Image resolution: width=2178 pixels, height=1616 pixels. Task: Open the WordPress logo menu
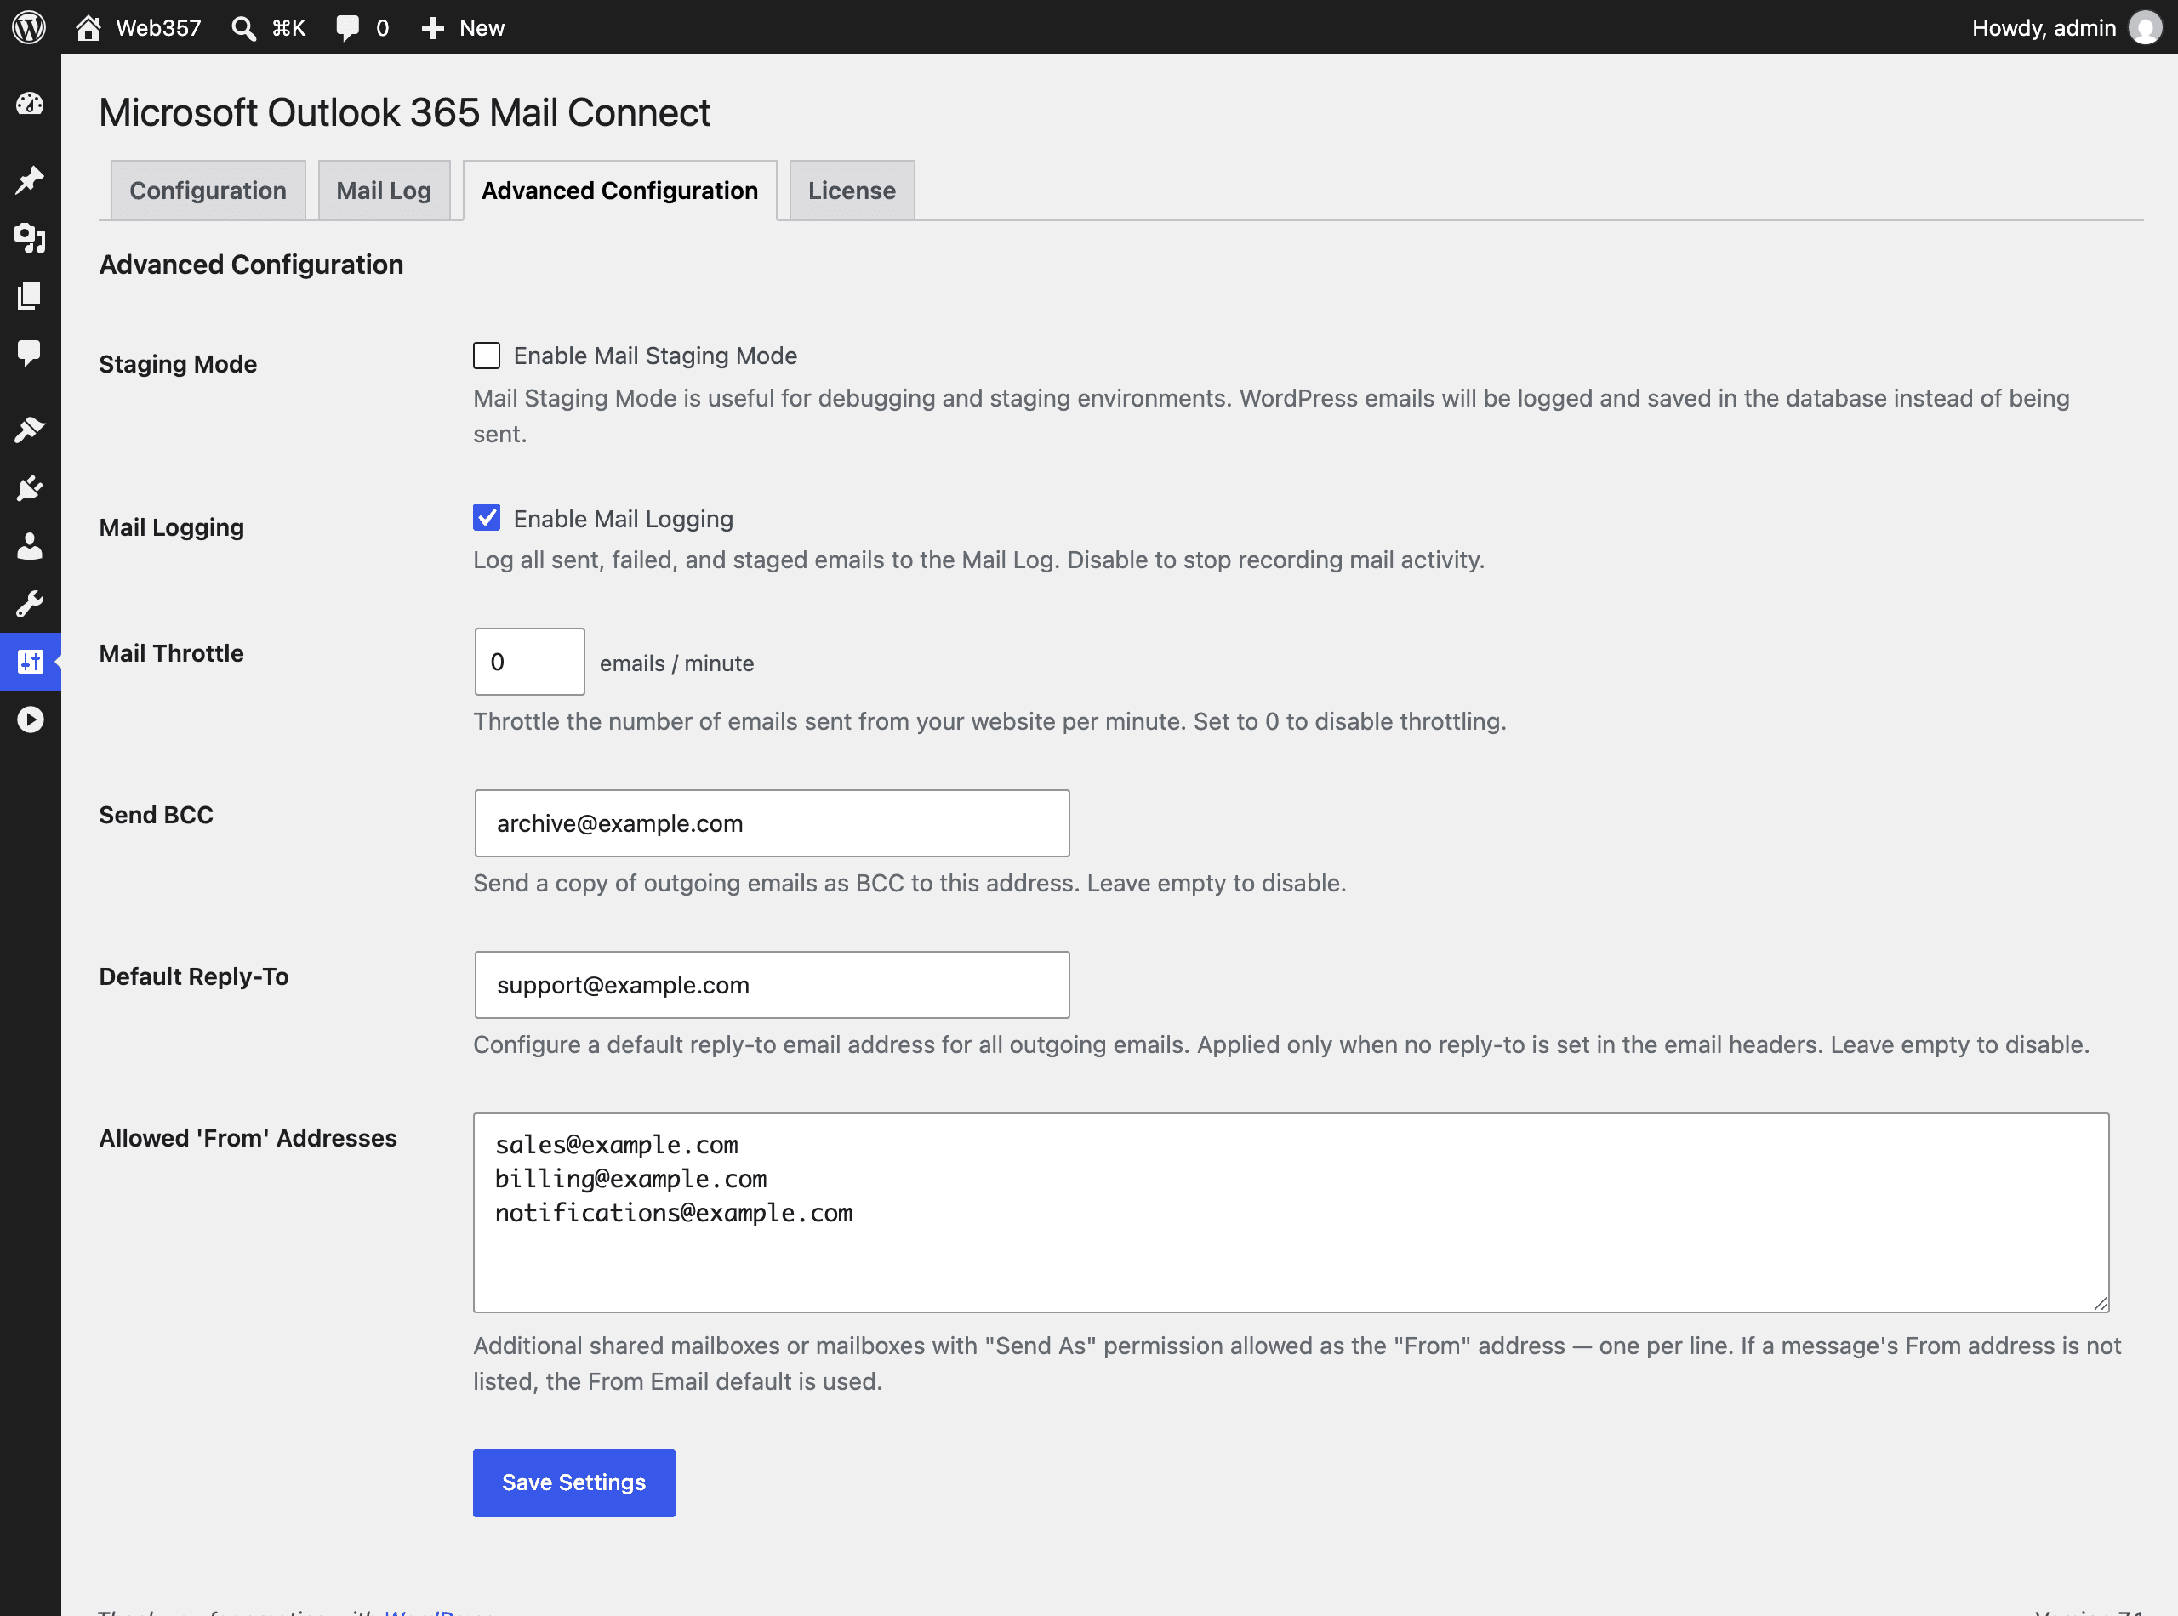[30, 27]
